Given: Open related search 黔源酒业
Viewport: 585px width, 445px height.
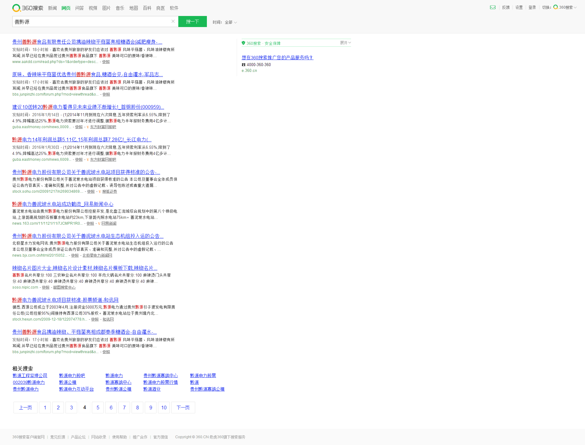Looking at the screenshot, I should [152, 389].
